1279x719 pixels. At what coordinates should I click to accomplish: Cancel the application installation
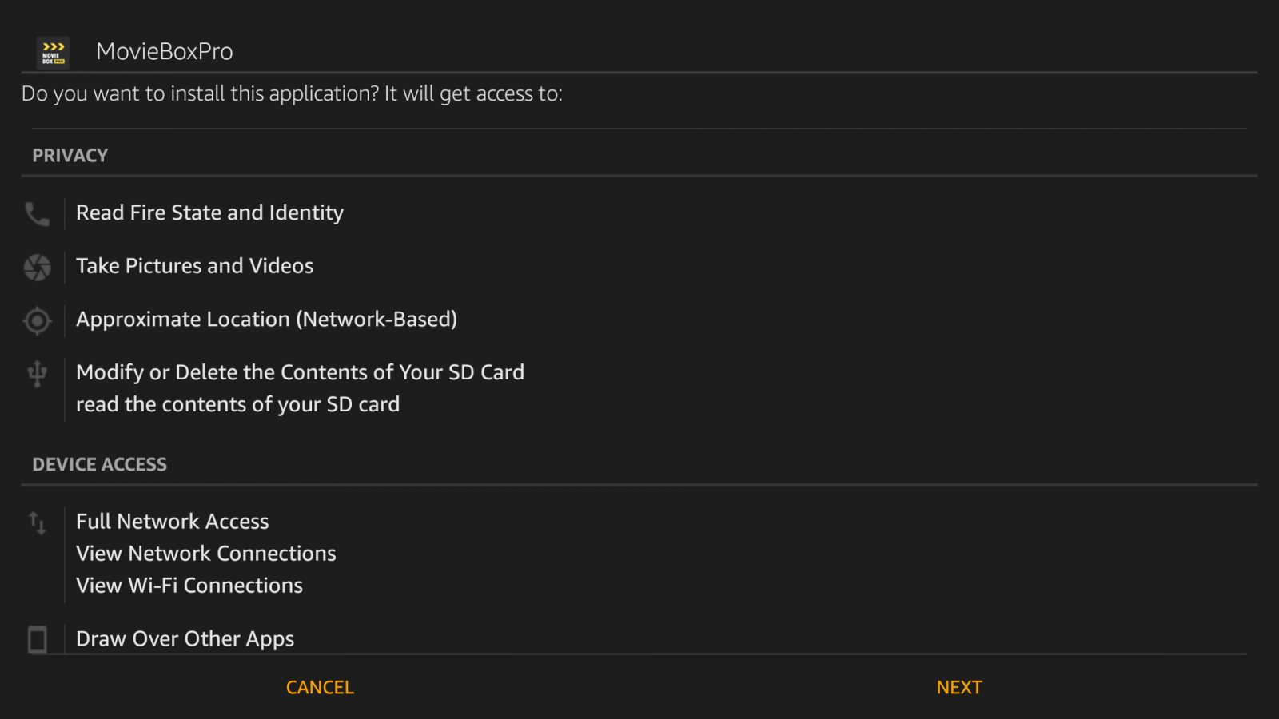320,687
